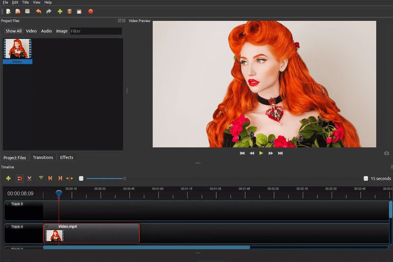The image size is (393, 262).
Task: Add a marker with green triangle icon
Action: [x=41, y=178]
